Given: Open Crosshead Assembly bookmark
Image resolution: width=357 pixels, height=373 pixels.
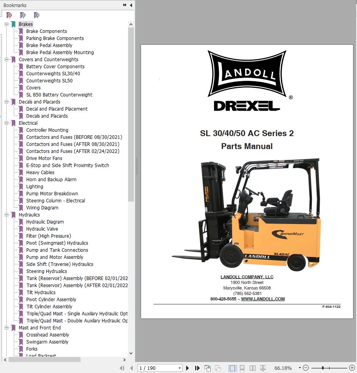Looking at the screenshot, I should tap(48, 335).
